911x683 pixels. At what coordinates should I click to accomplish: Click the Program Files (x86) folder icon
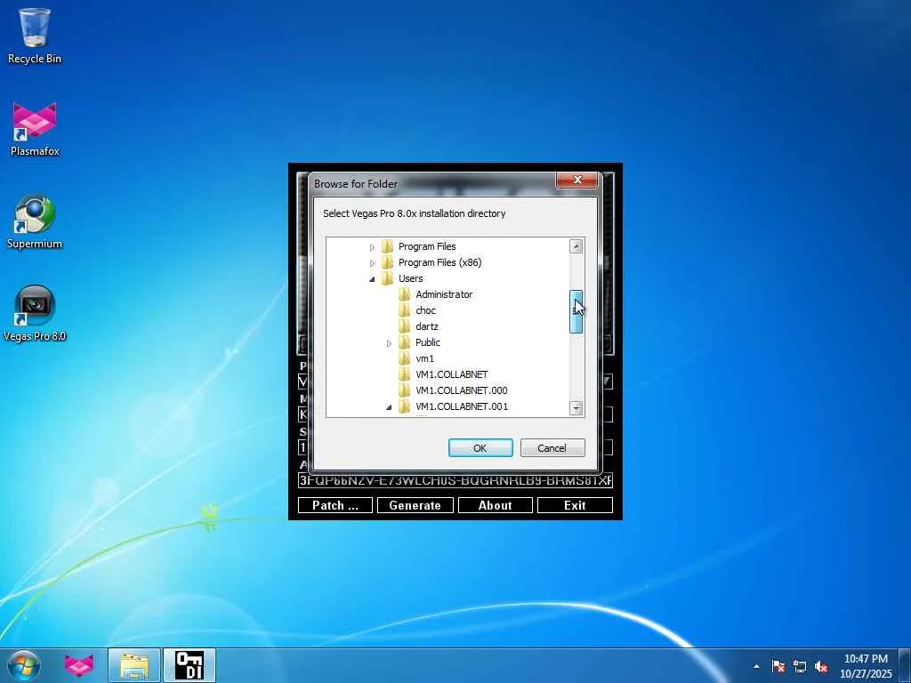click(x=388, y=262)
